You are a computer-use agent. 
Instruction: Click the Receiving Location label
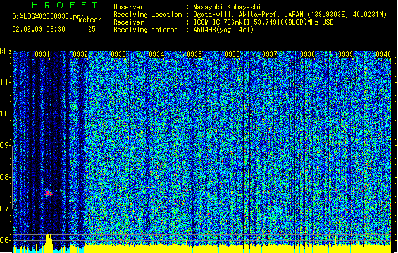coord(147,15)
